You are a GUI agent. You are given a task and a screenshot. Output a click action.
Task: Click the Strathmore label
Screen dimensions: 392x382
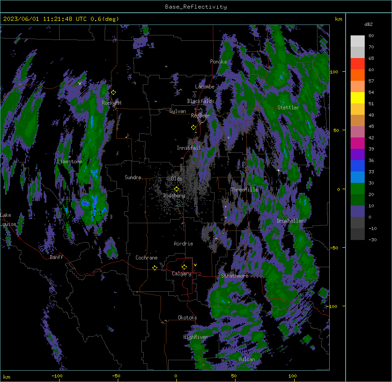pos(235,276)
